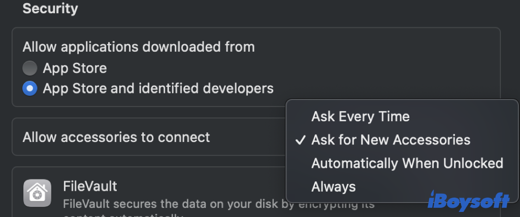Screen dimensions: 520x217
Task: Choose "Ask Every Time" from the menu
Action: [x=361, y=117]
